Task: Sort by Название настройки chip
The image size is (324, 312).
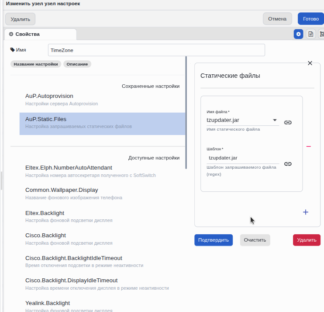Action: (x=36, y=64)
